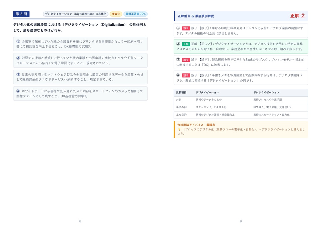Click the デジタライゼーション column header in table
This screenshot has width=321, height=228.
(266, 93)
